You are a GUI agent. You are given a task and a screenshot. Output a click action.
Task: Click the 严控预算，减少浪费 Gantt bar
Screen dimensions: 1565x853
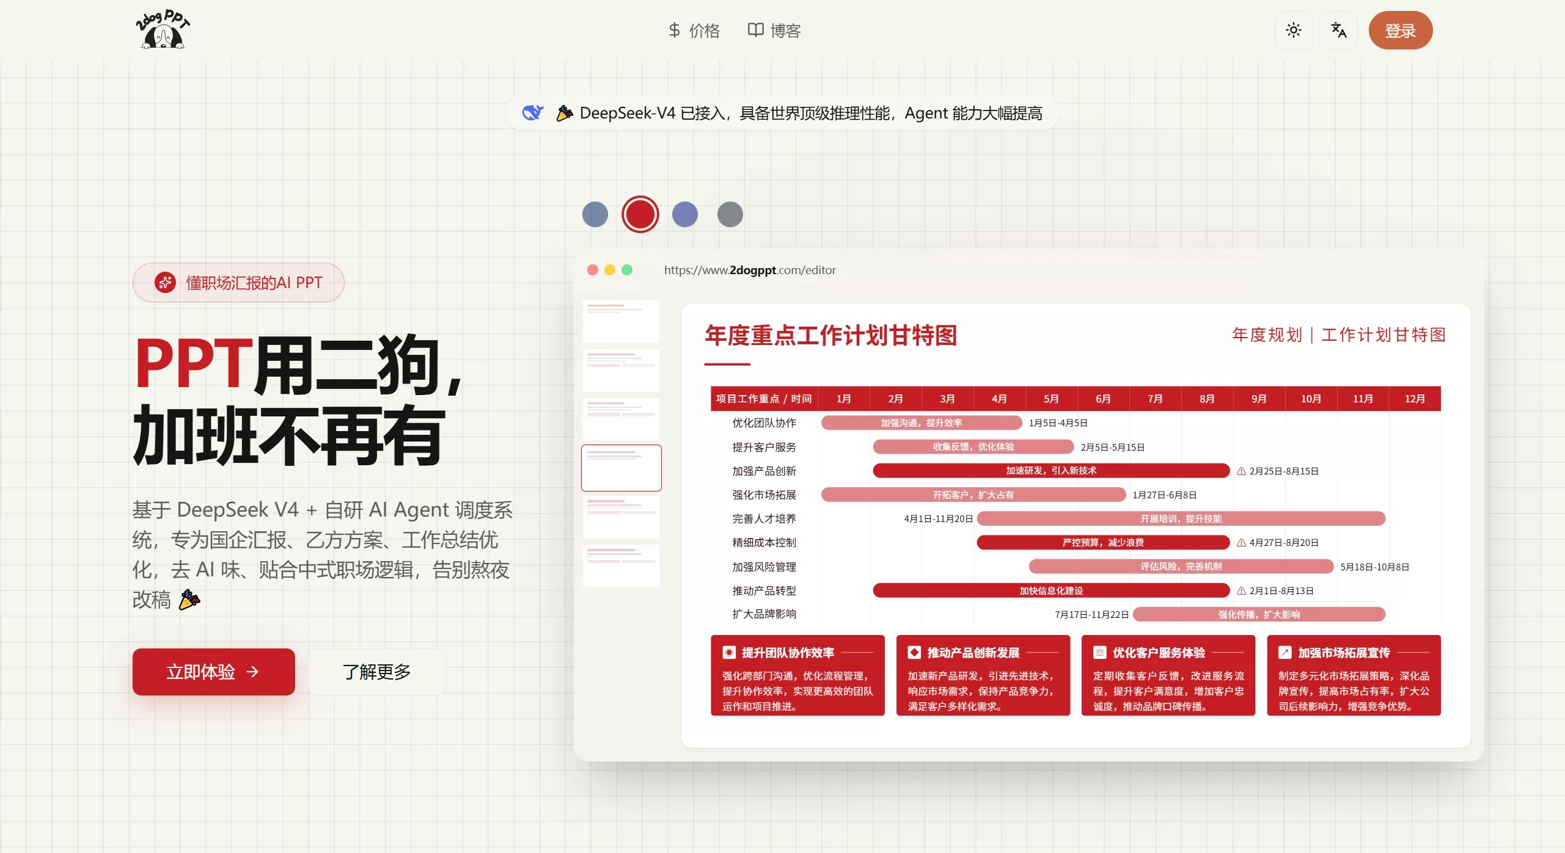[x=1103, y=542]
